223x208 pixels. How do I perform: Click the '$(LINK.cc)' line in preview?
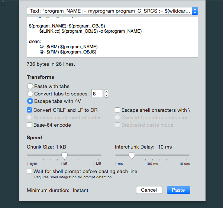pyautogui.click(x=90, y=31)
